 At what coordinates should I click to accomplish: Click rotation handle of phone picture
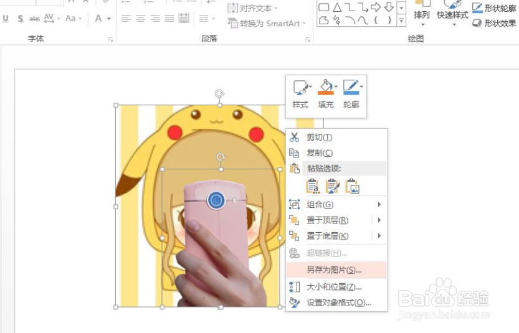[221, 157]
